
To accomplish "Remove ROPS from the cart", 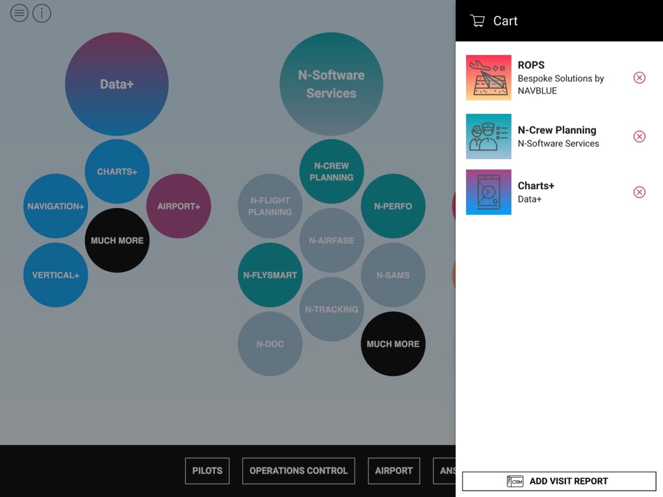I will point(639,77).
